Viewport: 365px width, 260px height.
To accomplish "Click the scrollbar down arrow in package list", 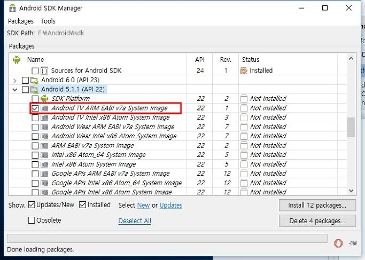I will click(x=351, y=191).
